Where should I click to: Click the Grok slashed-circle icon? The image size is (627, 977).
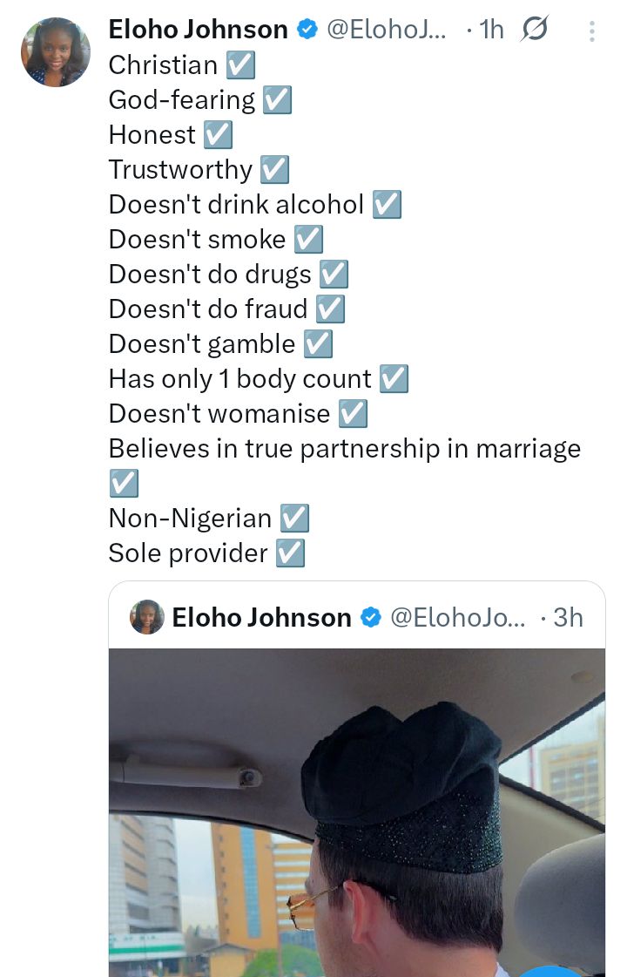(x=534, y=30)
